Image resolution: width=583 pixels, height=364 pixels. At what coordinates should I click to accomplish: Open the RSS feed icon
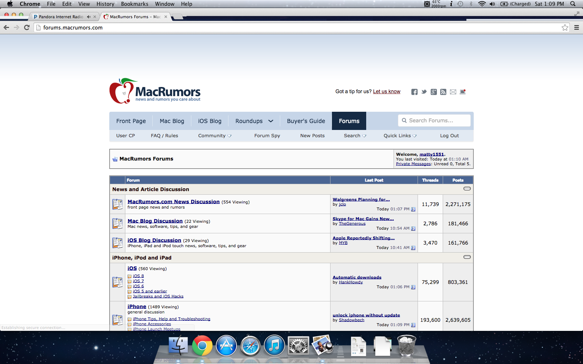tap(443, 92)
